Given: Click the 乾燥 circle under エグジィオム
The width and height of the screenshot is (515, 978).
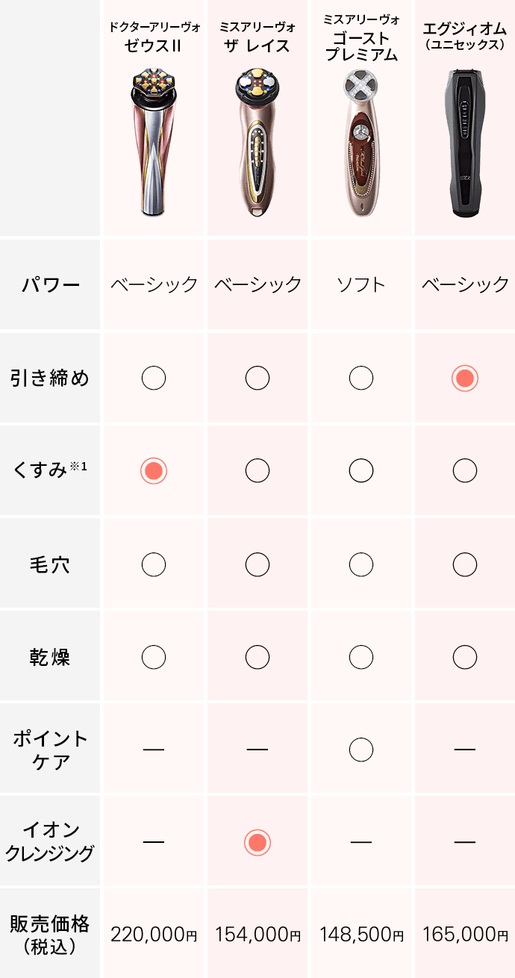Looking at the screenshot, I should click(464, 657).
